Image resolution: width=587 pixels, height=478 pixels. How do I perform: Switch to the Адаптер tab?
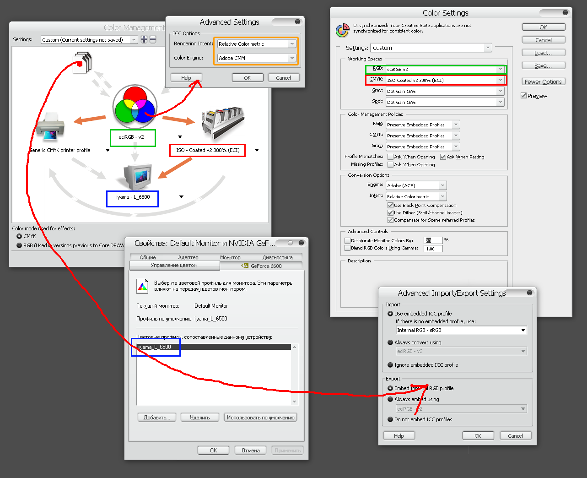(188, 257)
